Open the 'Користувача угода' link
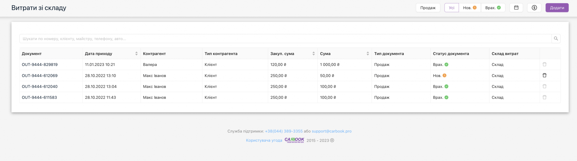The width and height of the screenshot is (577, 161). click(x=264, y=141)
